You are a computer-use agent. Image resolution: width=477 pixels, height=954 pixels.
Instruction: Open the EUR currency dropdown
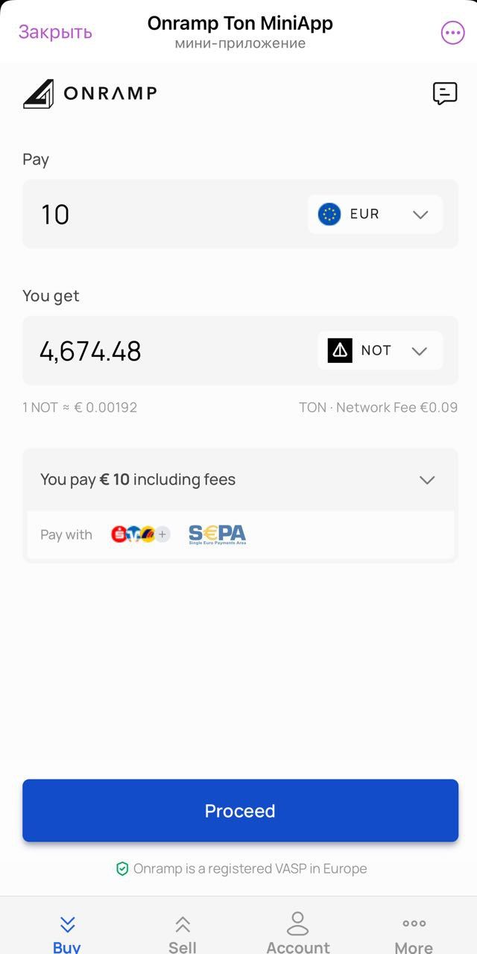[x=420, y=214]
